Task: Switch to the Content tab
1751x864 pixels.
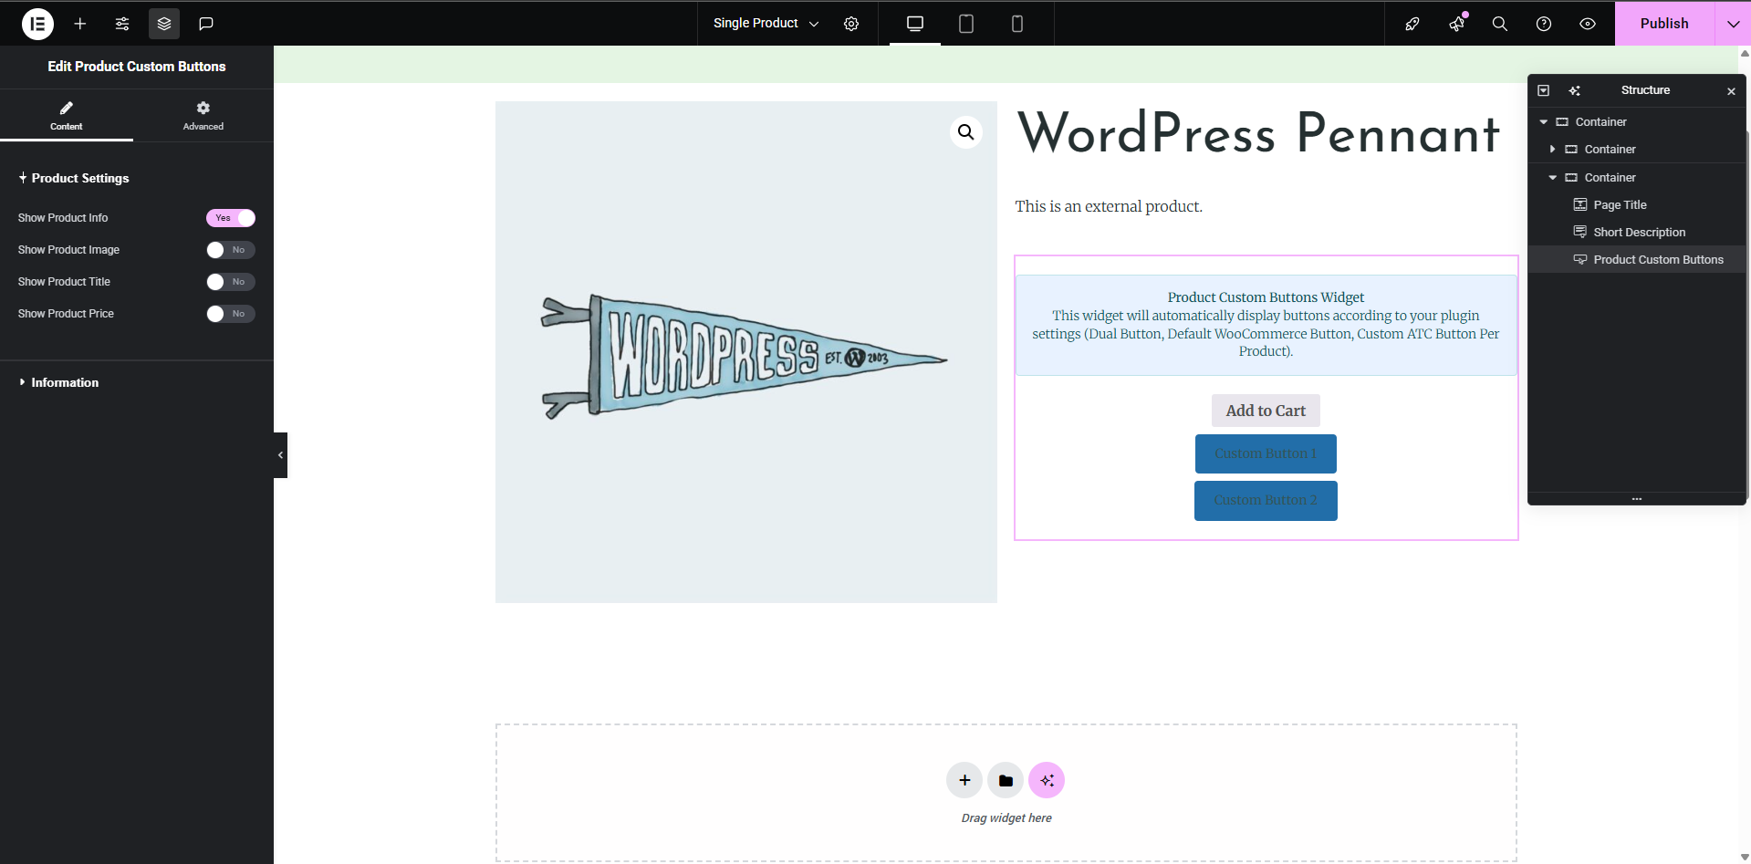Action: pos(67,116)
